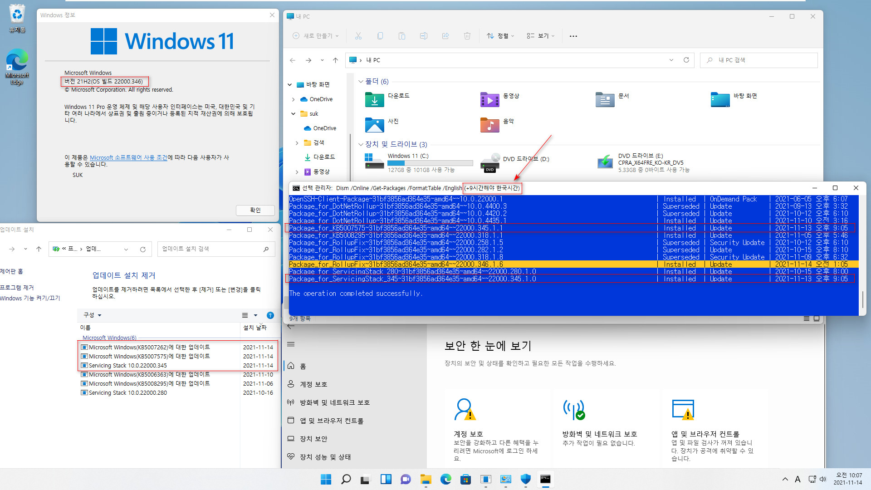The height and width of the screenshot is (490, 871).
Task: Open the 사진 folder icon
Action: (375, 124)
